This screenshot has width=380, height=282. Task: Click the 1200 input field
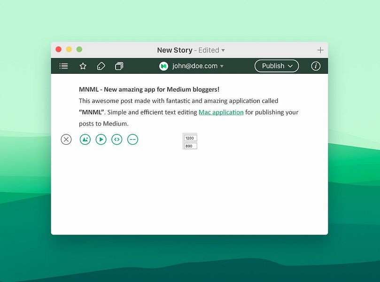[191, 138]
